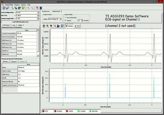Click the 2.37 mVpp value cell
The image size is (164, 115).
click(x=28, y=71)
